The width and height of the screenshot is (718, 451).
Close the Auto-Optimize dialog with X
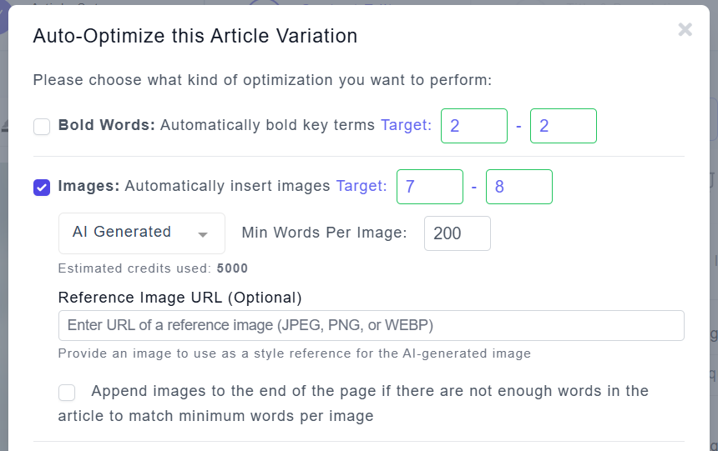pos(685,30)
